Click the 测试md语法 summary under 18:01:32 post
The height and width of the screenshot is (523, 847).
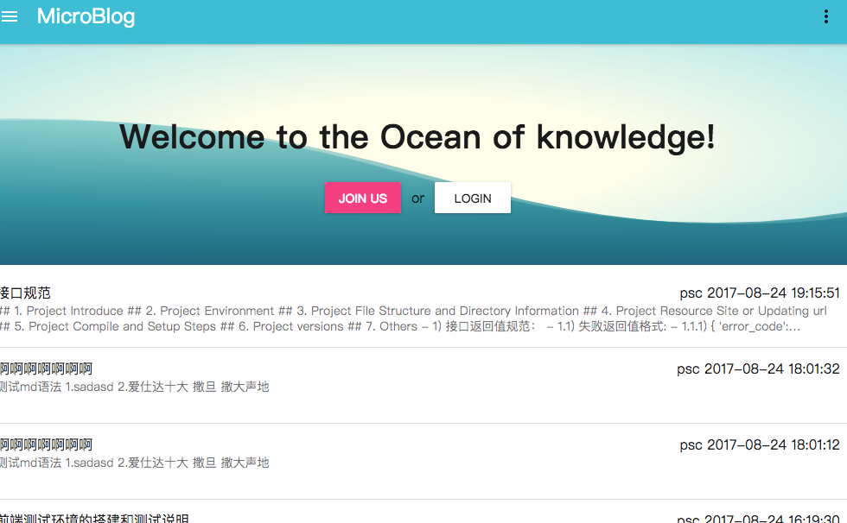point(135,387)
